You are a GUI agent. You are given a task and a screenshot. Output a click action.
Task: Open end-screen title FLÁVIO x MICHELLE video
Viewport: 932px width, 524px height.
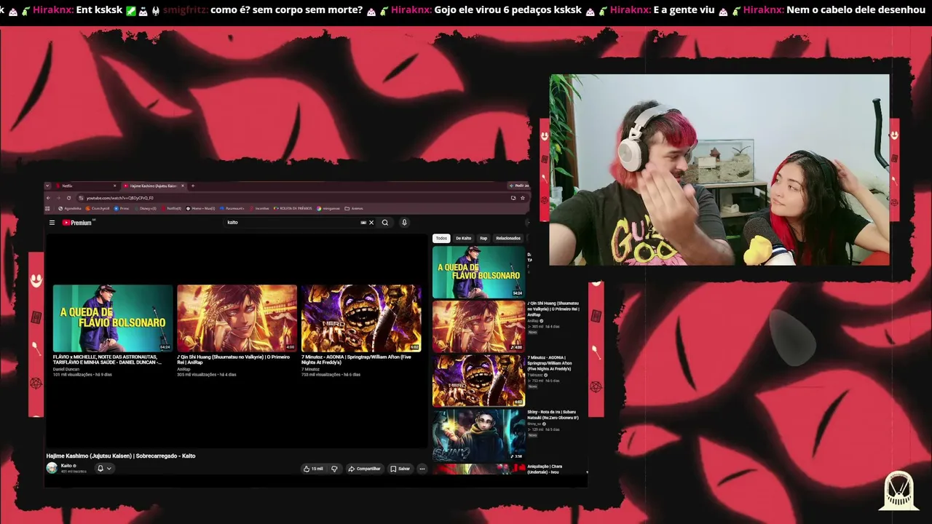(x=108, y=360)
